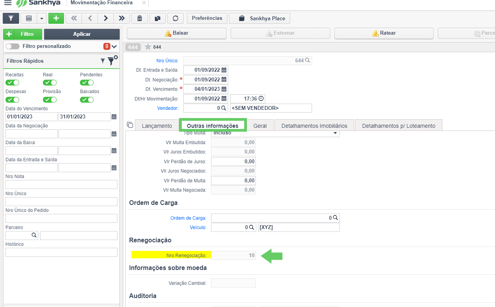Toggle Pendentes filter
The image size is (495, 307).
87,83
